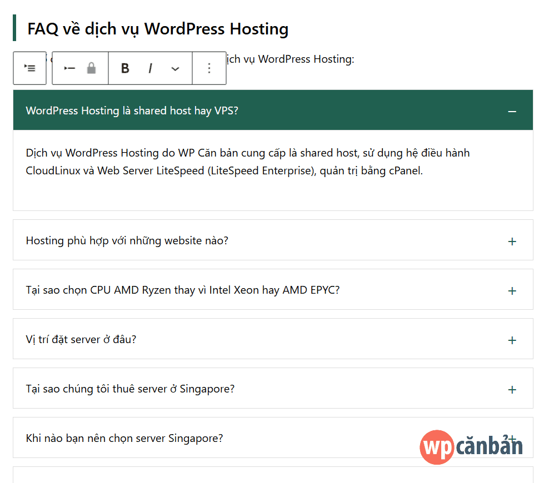Click question text 'Hosting phù hợp với những website nào?'

click(x=127, y=240)
